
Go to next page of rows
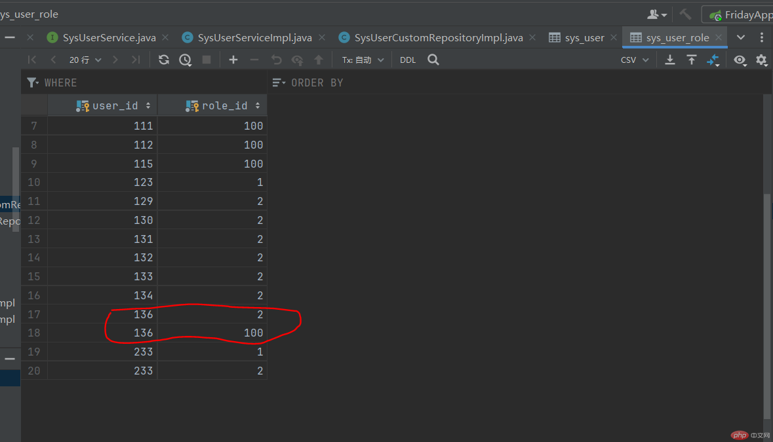click(115, 60)
